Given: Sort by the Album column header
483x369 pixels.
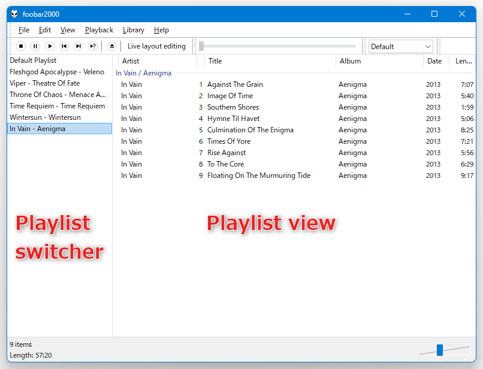Looking at the screenshot, I should pos(379,61).
